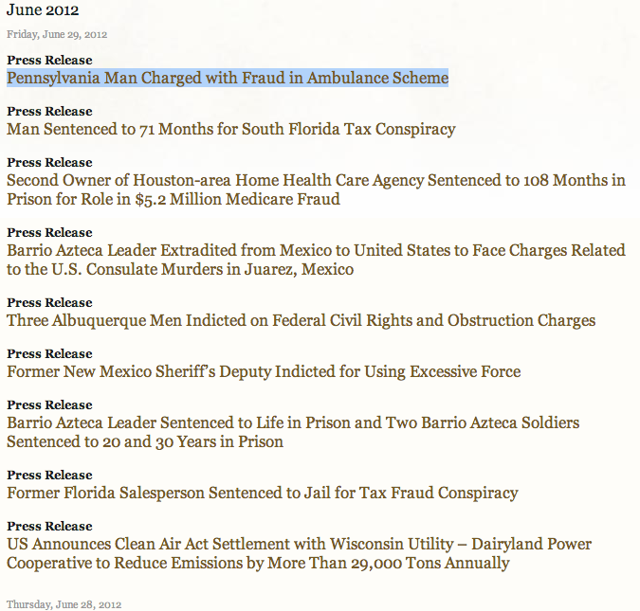Click Press Release label above Sheriff's Deputy item
Viewport: 640px width, 611px height.
point(49,353)
